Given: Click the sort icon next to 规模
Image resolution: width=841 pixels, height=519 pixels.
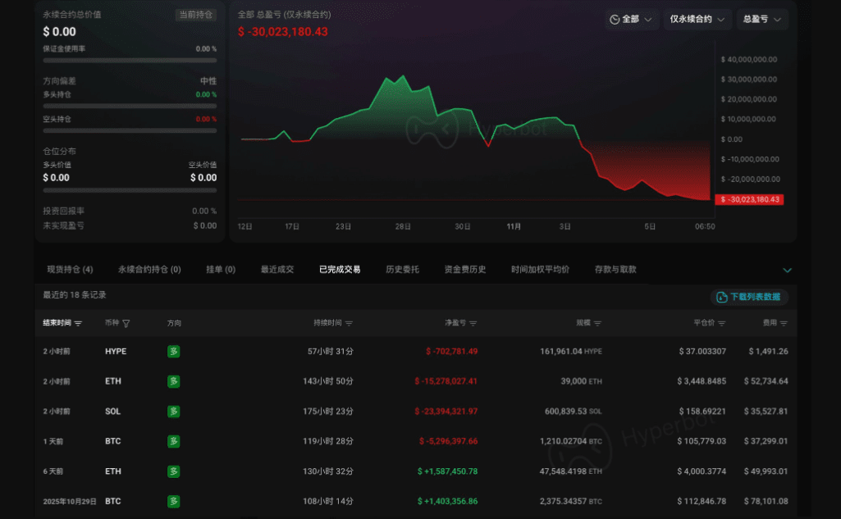Looking at the screenshot, I should coord(597,323).
